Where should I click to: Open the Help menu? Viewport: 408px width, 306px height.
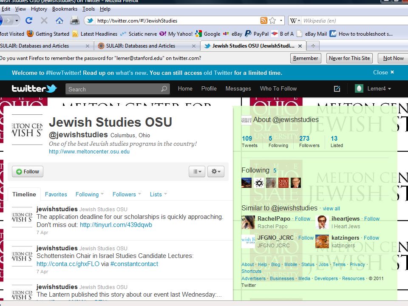pos(105,9)
